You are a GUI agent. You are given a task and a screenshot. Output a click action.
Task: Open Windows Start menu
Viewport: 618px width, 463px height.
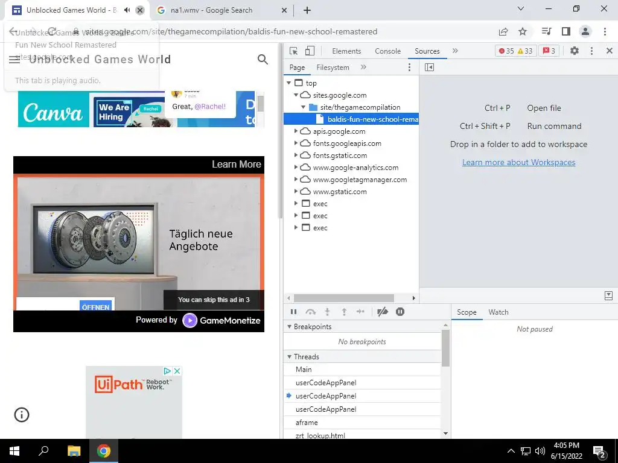click(x=14, y=451)
